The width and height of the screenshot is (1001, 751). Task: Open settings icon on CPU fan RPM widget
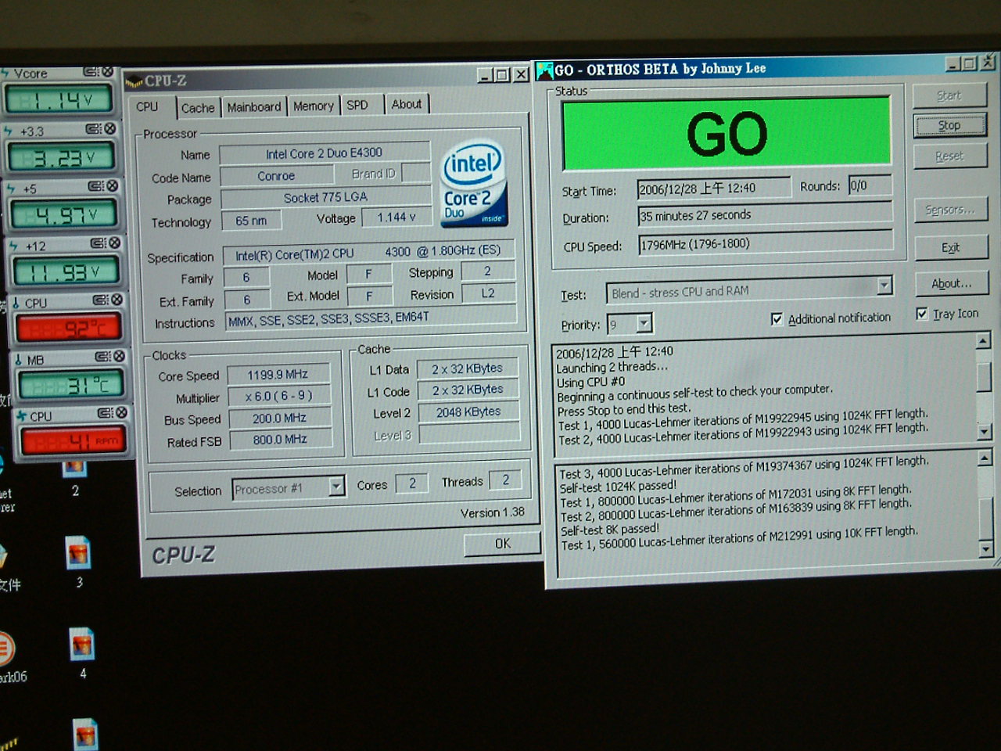point(105,413)
